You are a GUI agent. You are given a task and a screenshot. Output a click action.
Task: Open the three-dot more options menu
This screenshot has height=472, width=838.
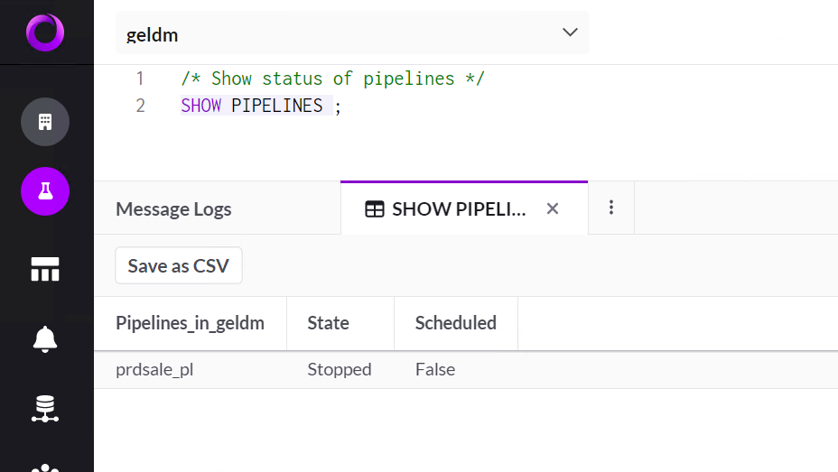coord(611,208)
